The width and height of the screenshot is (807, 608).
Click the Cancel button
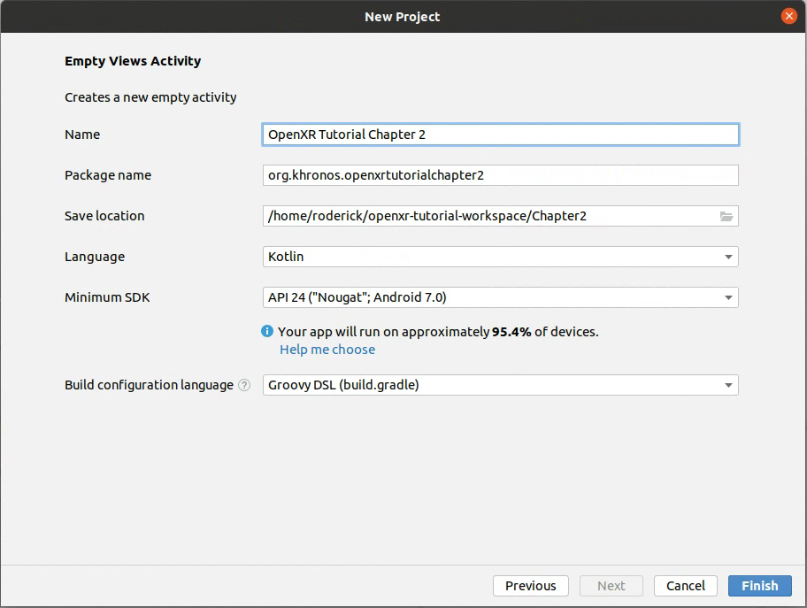[x=686, y=586]
